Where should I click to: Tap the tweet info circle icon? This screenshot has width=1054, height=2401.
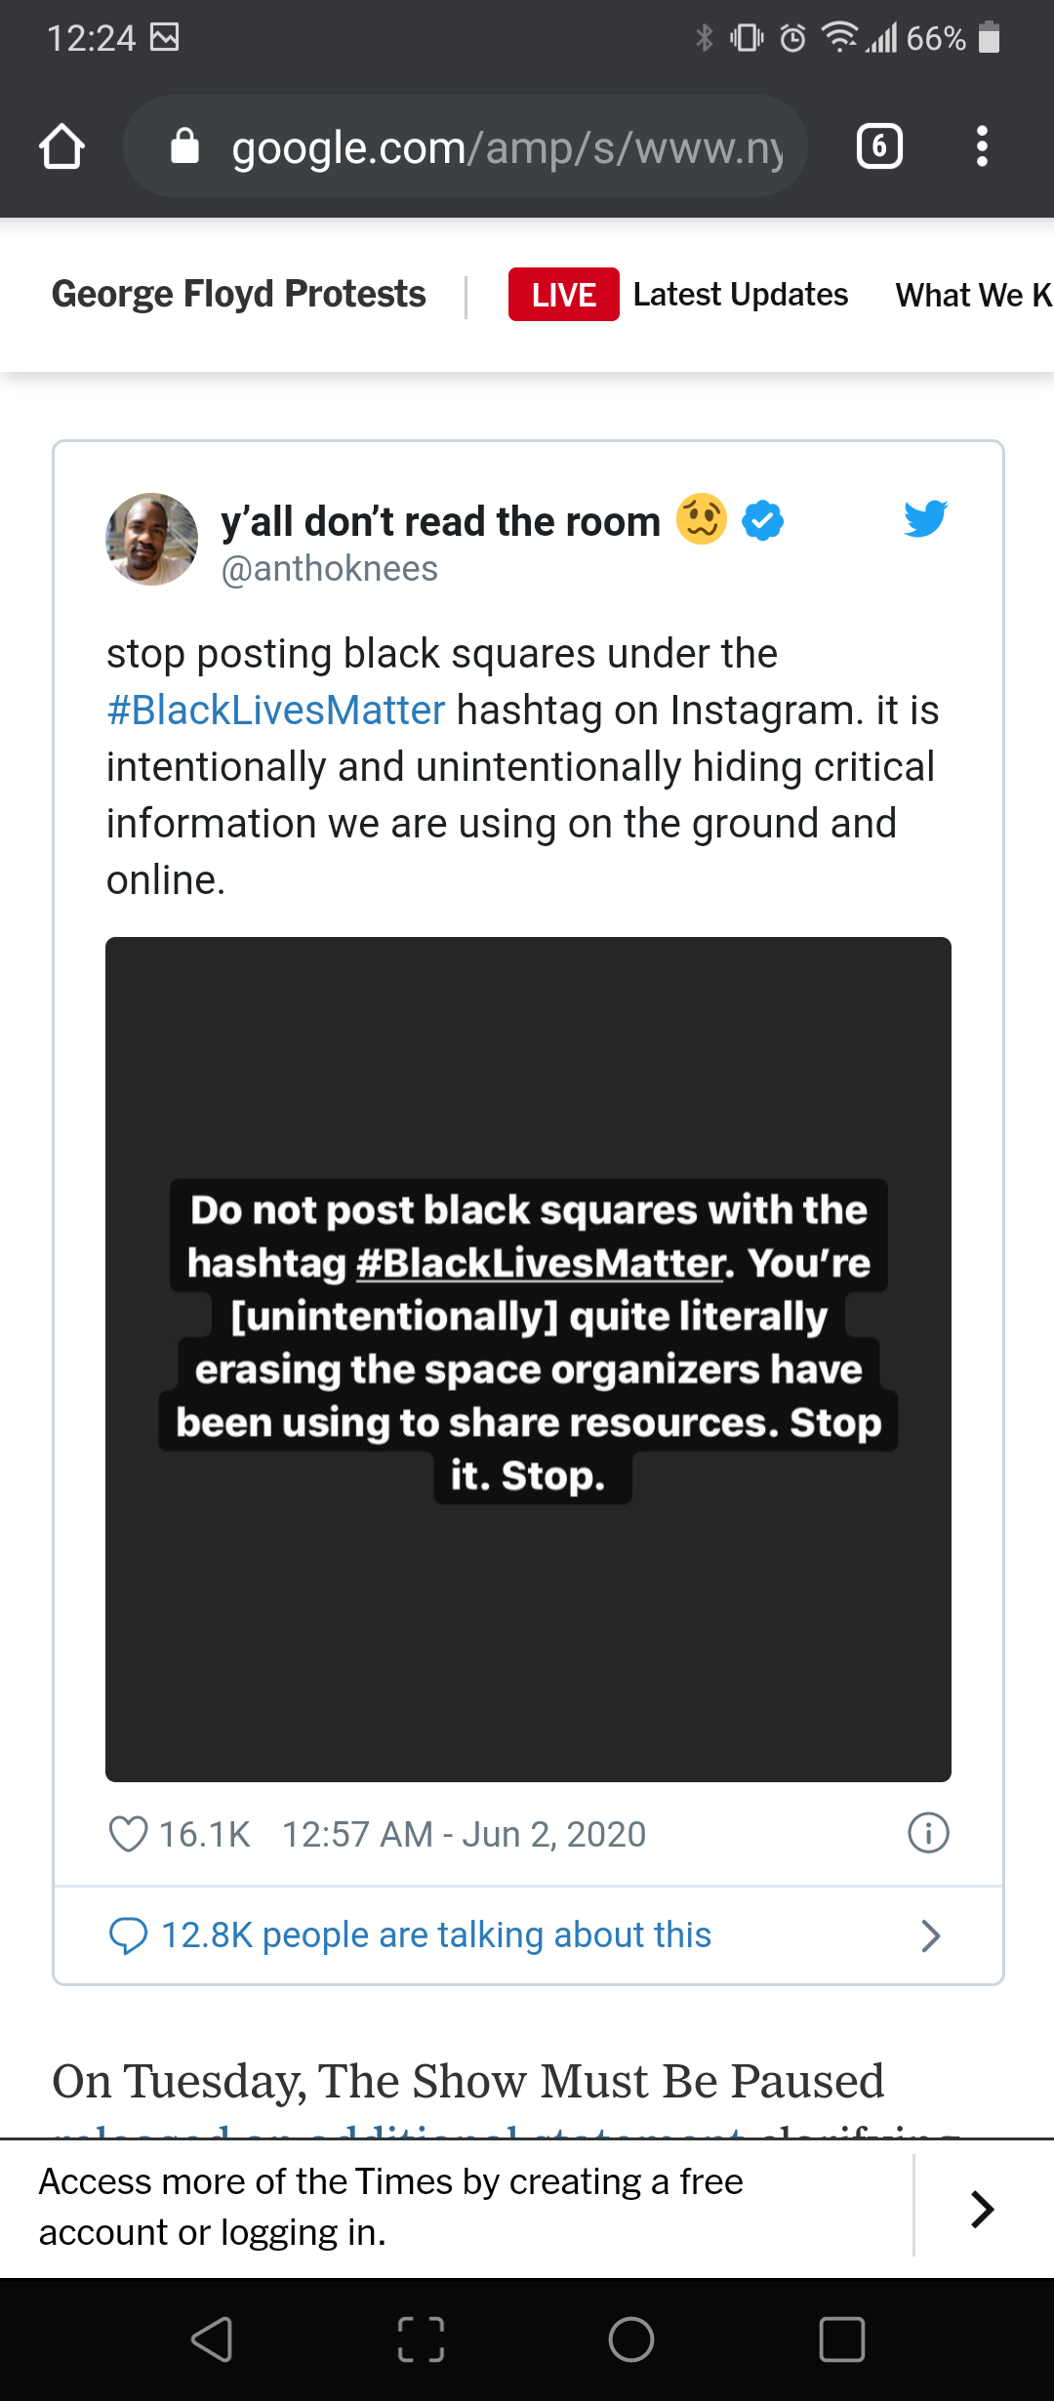point(928,1833)
